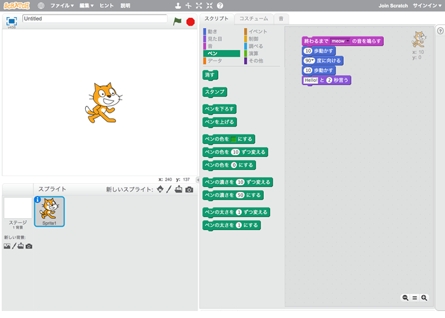Switch to the スクリプト tab
The width and height of the screenshot is (445, 318).
pos(217,18)
